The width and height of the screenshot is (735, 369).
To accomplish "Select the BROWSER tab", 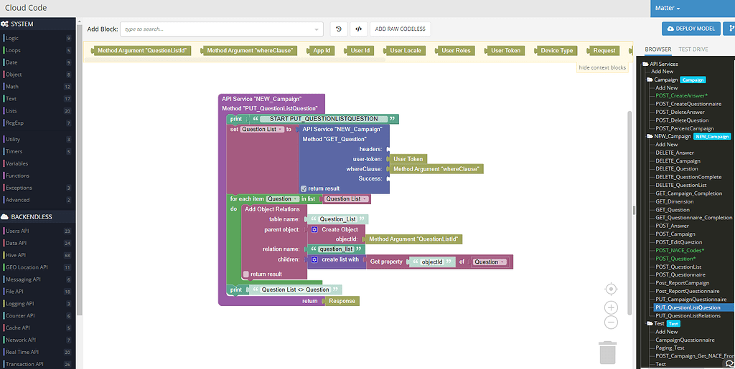I will 657,49.
